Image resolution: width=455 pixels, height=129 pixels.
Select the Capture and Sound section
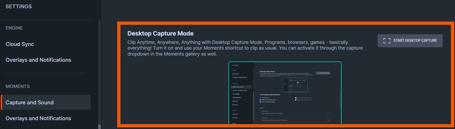pyautogui.click(x=46, y=102)
